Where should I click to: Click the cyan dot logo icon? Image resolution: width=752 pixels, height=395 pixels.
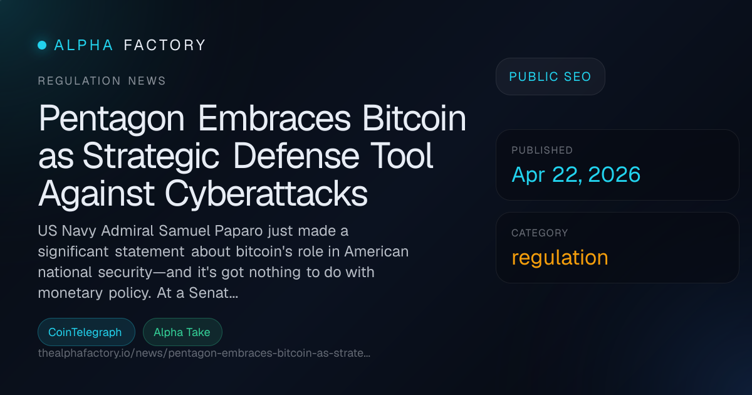click(x=42, y=45)
